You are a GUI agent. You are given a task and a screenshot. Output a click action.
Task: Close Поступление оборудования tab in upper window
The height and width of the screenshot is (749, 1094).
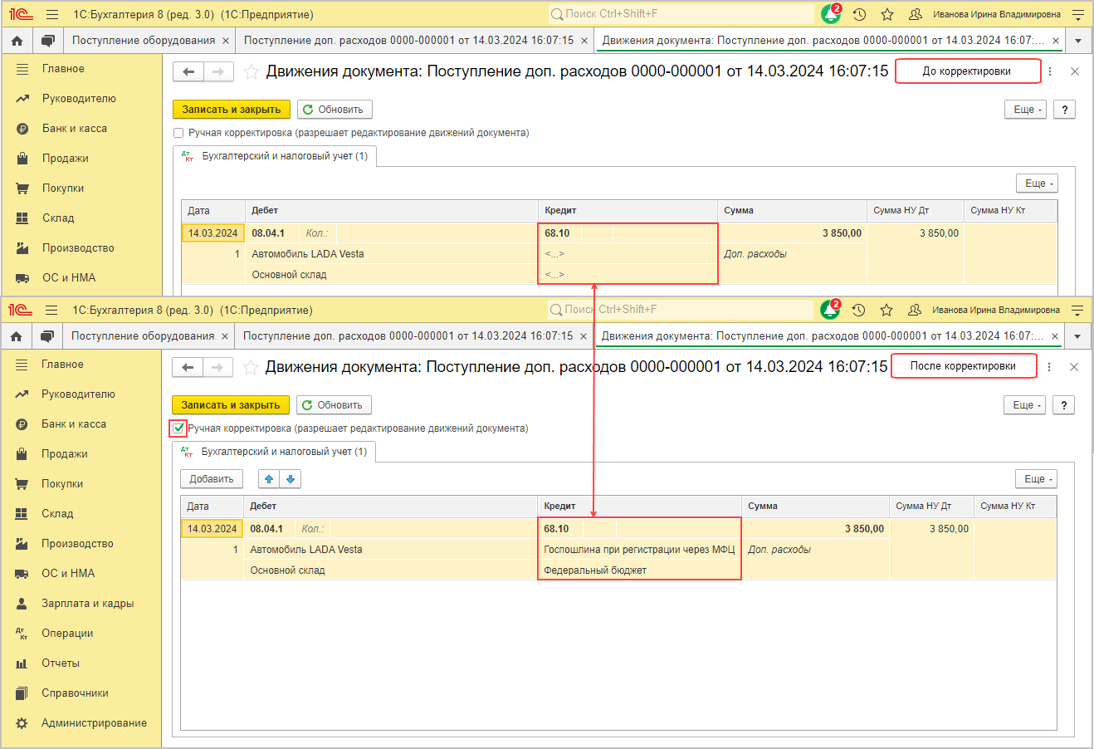coord(226,41)
